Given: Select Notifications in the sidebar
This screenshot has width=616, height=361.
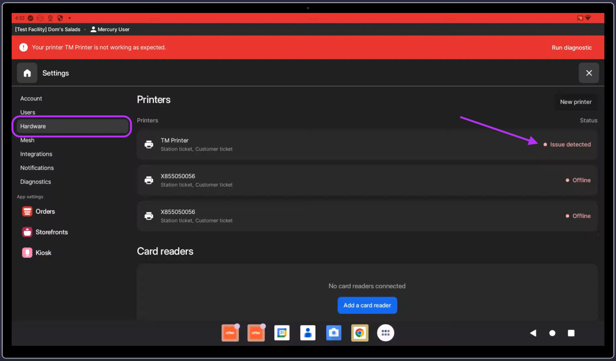Looking at the screenshot, I should (x=37, y=168).
